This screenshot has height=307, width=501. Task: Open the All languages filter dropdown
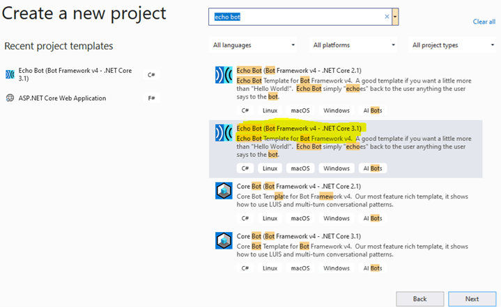253,45
